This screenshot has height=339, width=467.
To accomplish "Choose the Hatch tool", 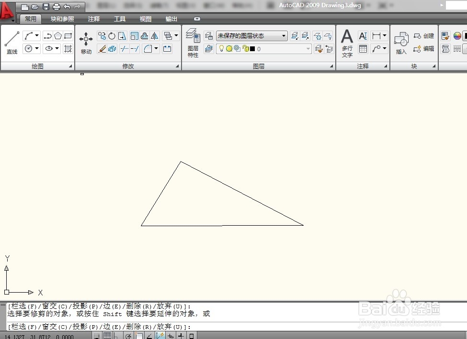I will (x=68, y=48).
